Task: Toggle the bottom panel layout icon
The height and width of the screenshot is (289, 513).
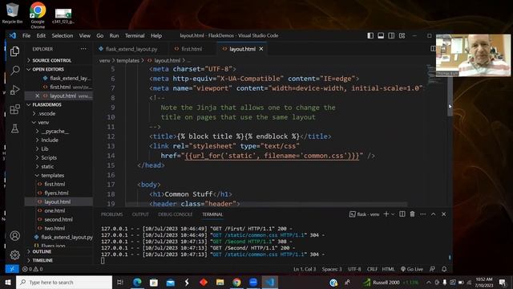Action: [x=381, y=35]
